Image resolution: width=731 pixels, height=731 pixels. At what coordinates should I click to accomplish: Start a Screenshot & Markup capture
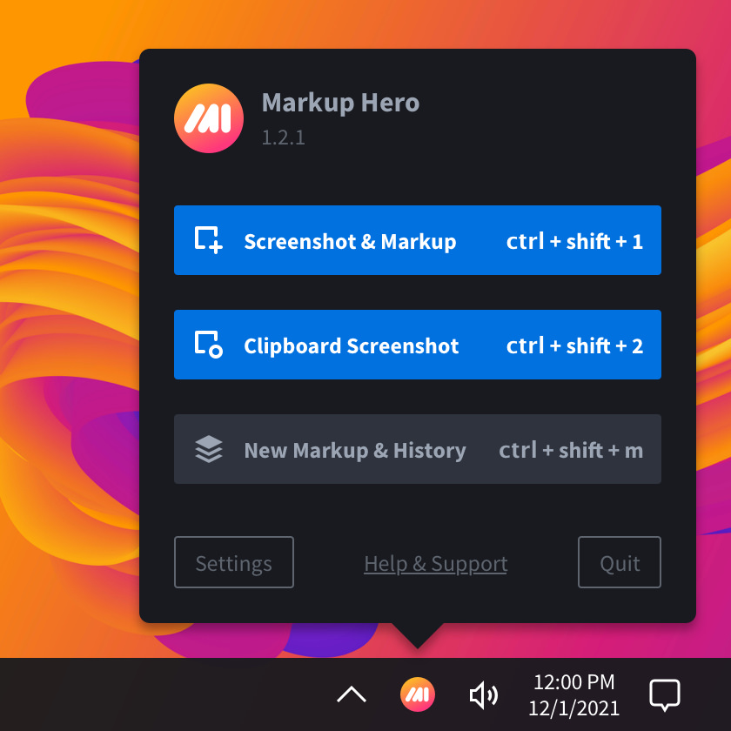pyautogui.click(x=350, y=241)
